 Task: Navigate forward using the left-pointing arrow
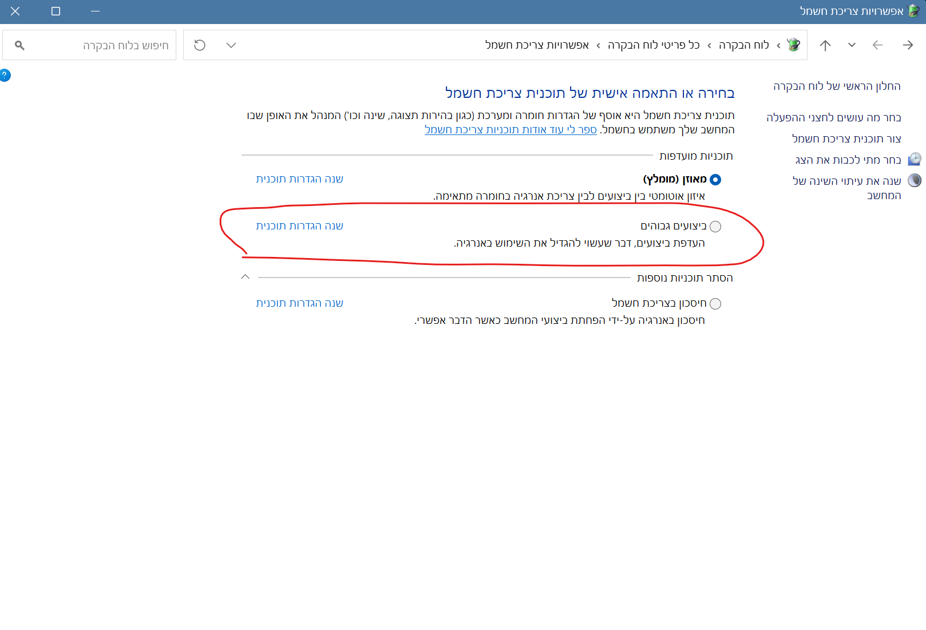pos(877,45)
